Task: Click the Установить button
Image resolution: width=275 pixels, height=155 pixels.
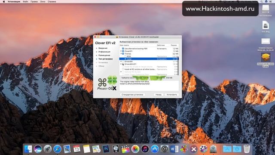Action: tap(172, 95)
